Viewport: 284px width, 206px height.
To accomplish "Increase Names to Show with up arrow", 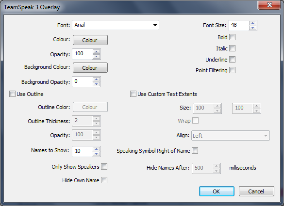I will (96, 149).
